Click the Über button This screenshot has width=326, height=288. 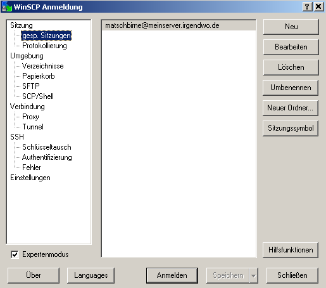coord(34,275)
